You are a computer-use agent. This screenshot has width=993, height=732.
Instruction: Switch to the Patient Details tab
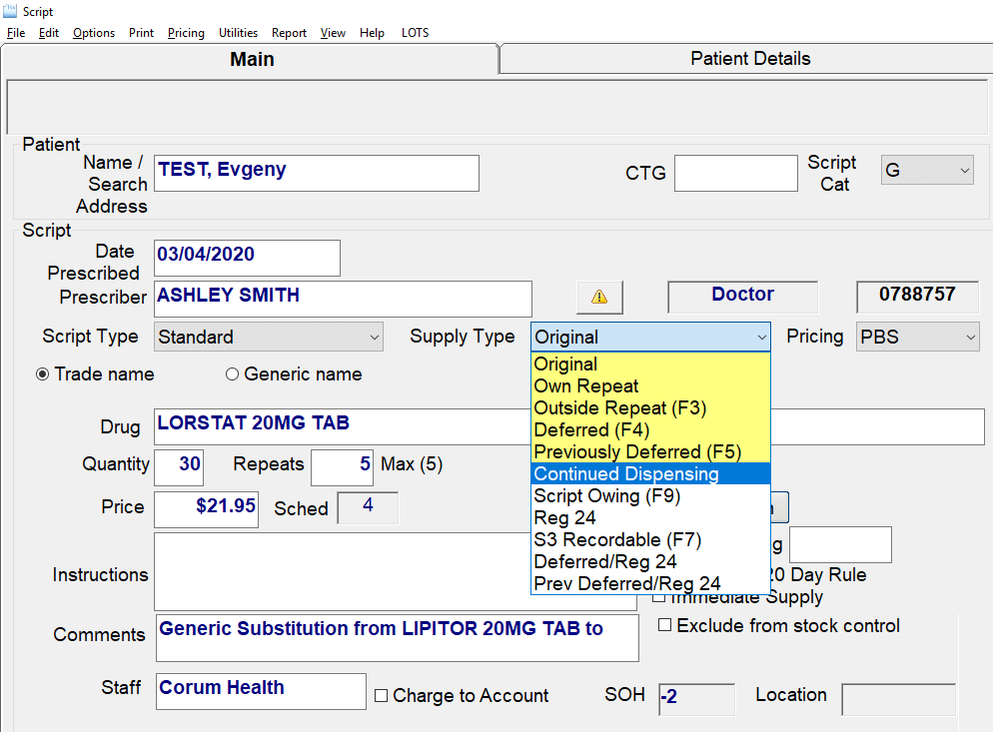tap(750, 59)
